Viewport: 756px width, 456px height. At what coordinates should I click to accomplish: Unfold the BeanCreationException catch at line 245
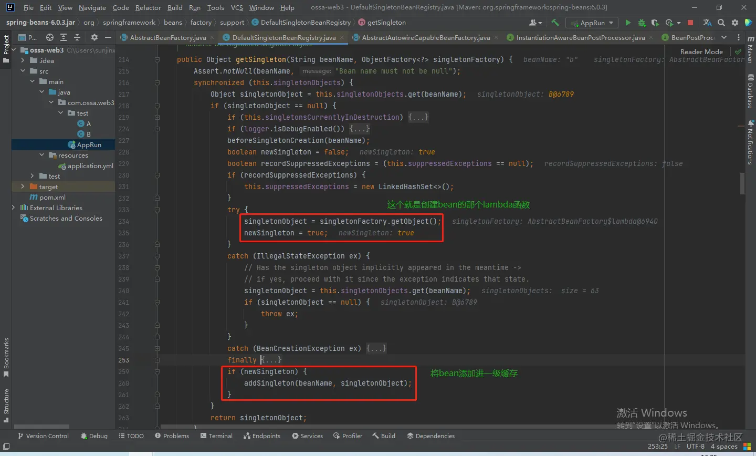157,349
